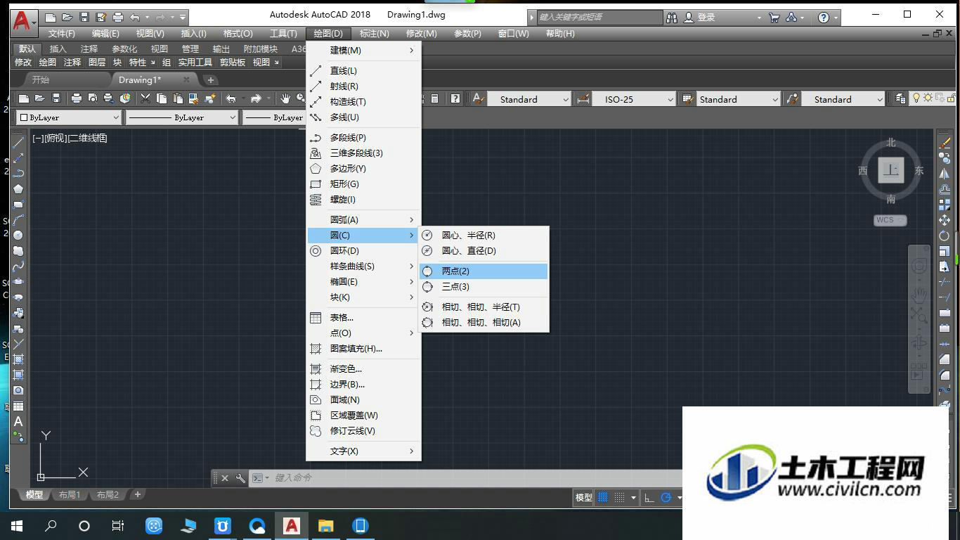This screenshot has height=540, width=960.
Task: Click the Cut scissors icon in standard toolbar
Action: [145, 98]
